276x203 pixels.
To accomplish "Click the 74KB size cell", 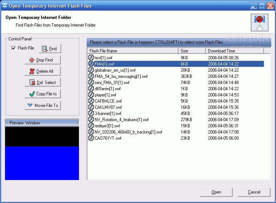I will 185,83.
